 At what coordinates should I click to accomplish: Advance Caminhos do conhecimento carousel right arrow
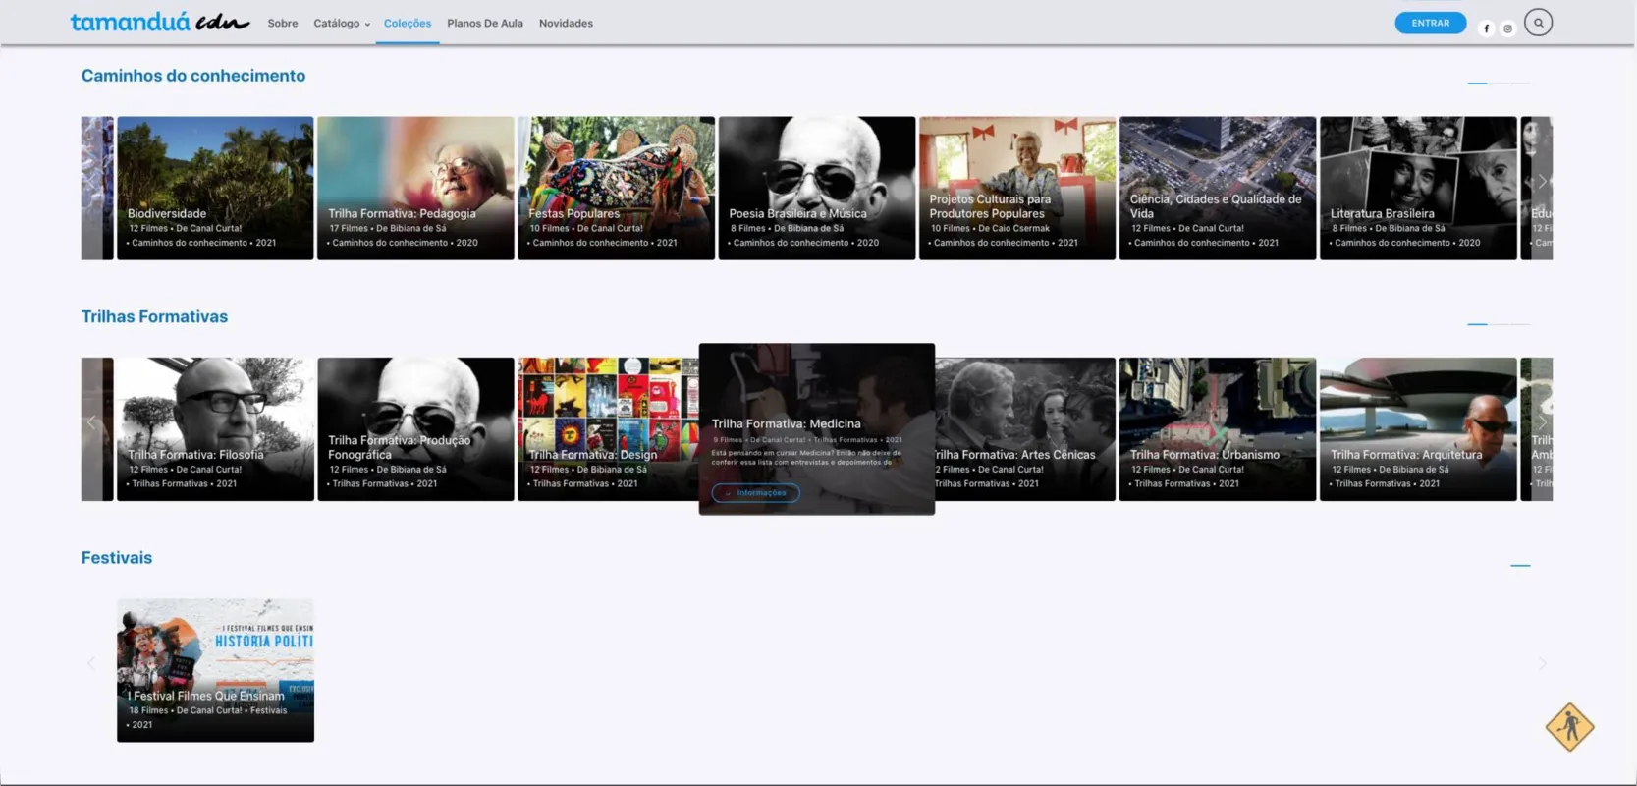pos(1542,181)
